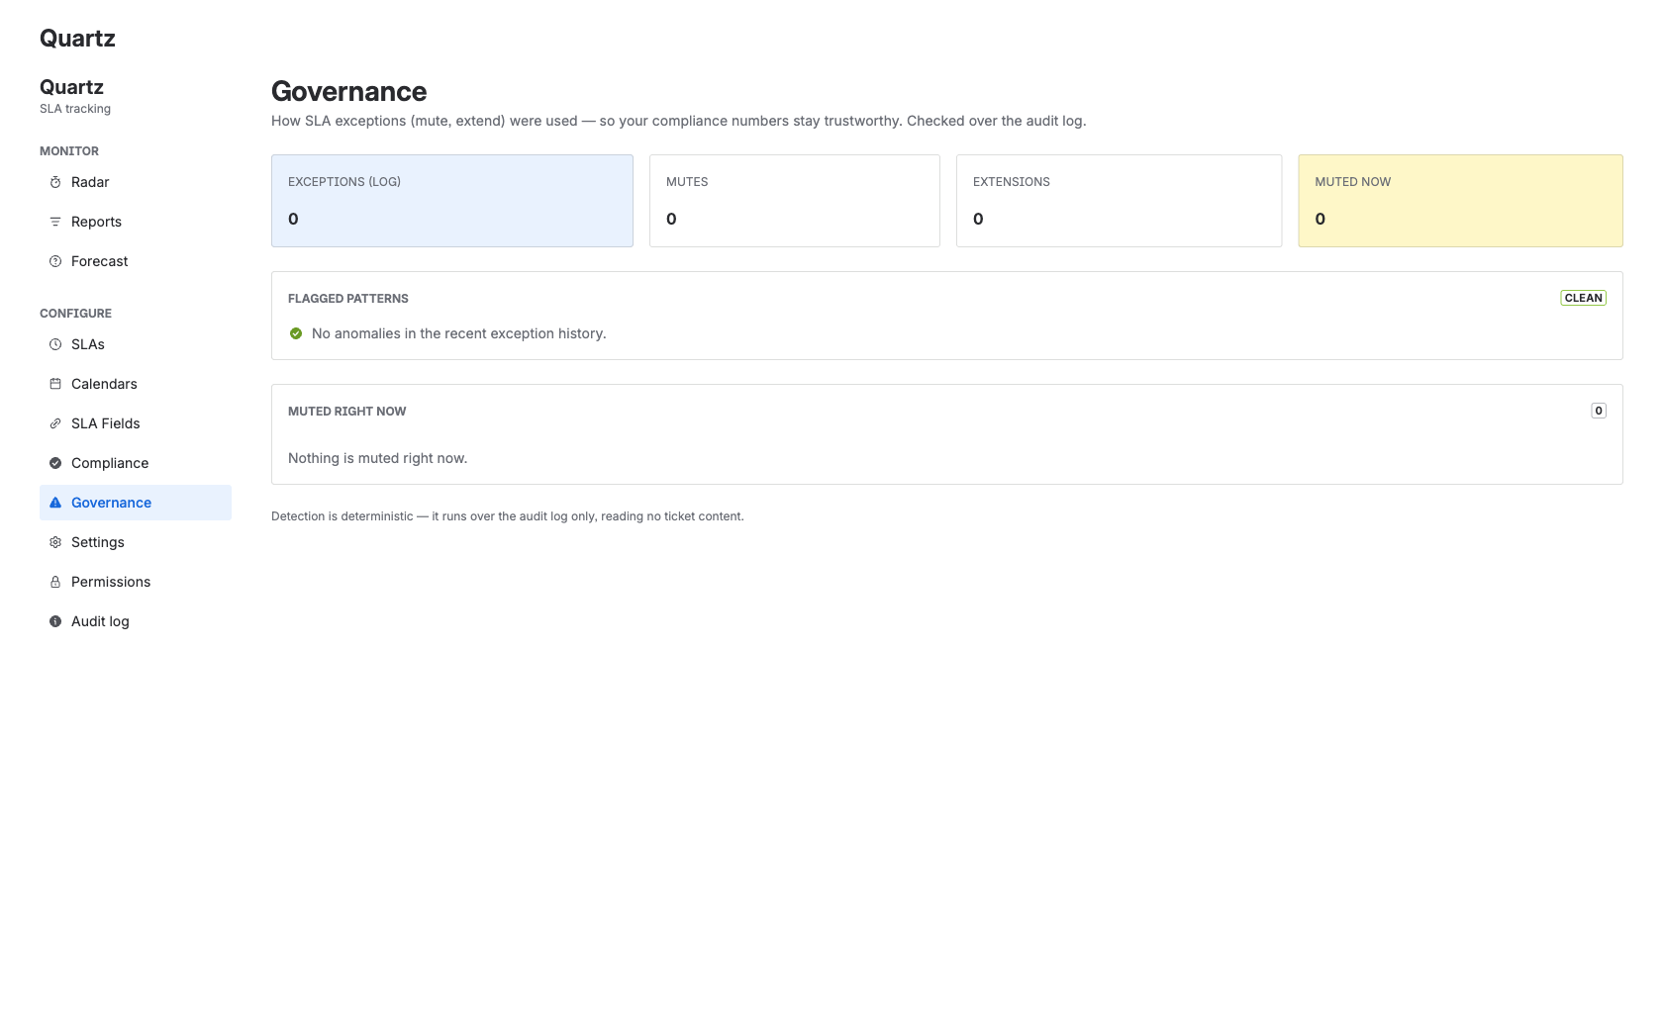Click the Settings gear icon

coord(55,542)
